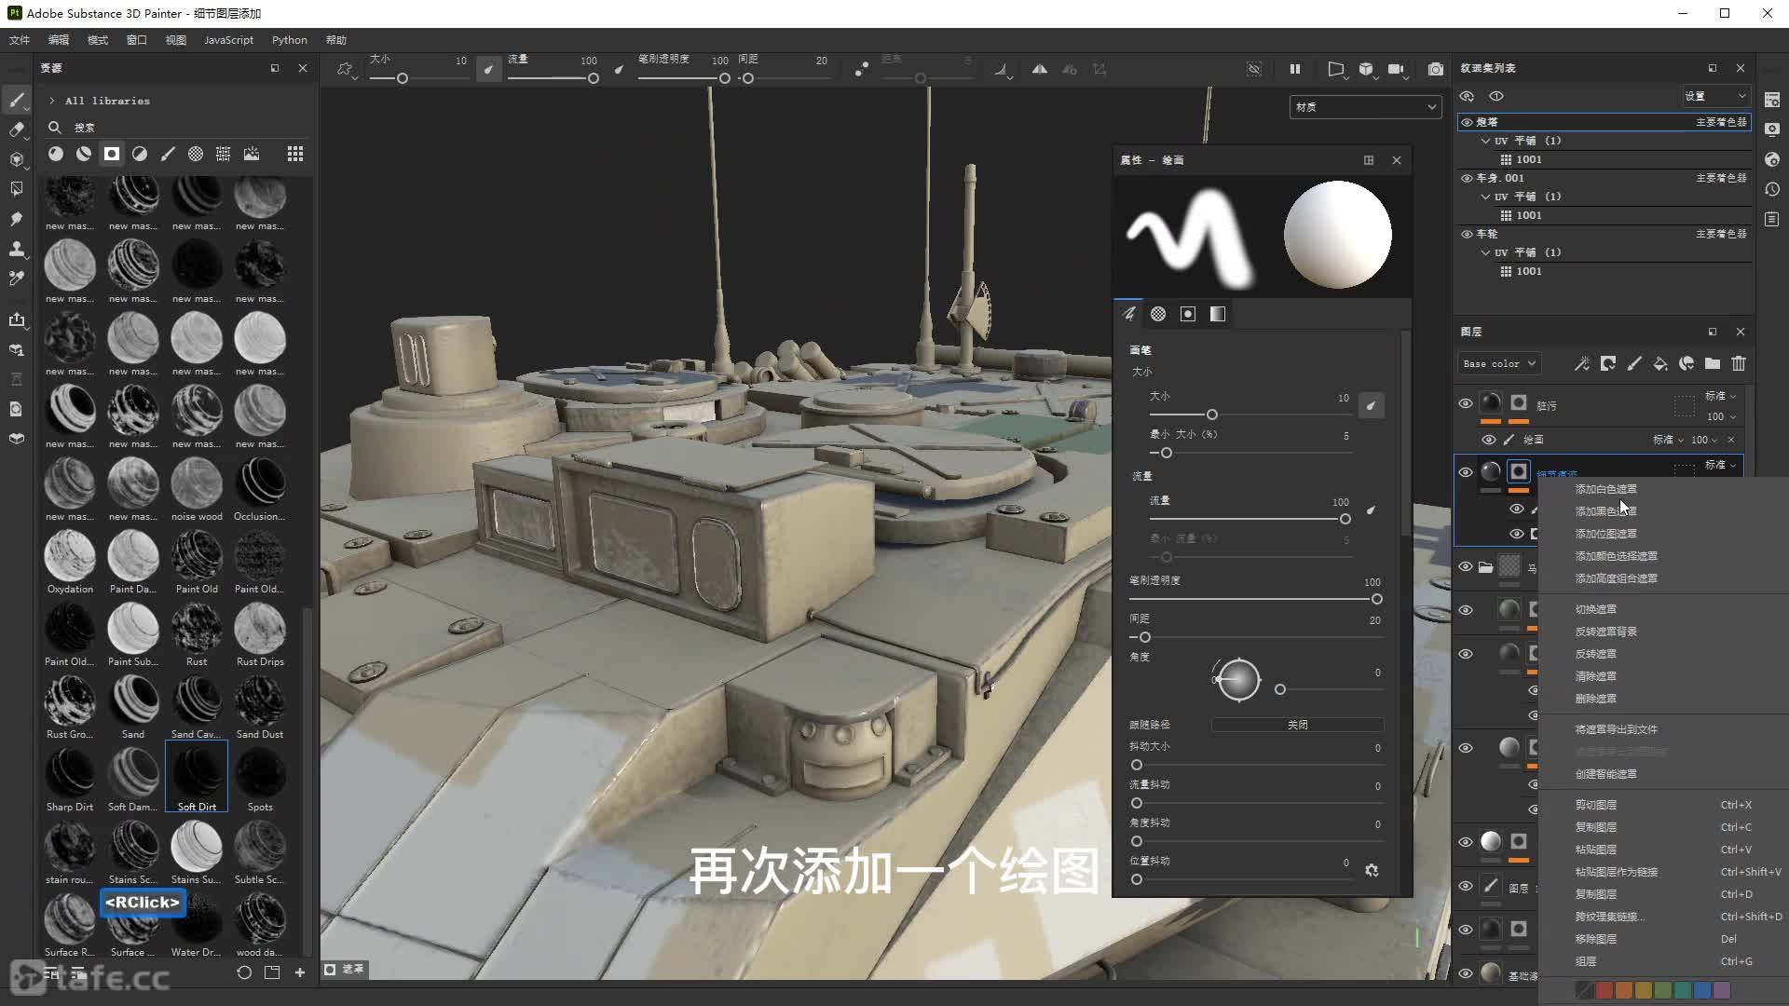
Task: Open the Python menu
Action: click(x=289, y=40)
